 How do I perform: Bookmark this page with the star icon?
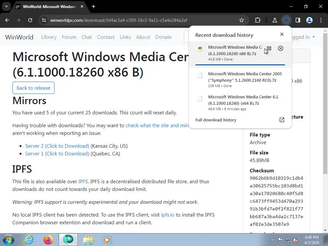[x=242, y=20]
